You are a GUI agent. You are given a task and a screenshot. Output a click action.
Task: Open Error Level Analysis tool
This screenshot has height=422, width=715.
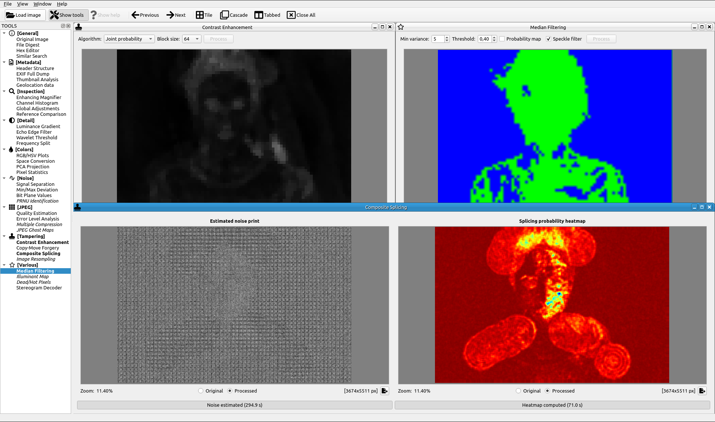(x=38, y=219)
